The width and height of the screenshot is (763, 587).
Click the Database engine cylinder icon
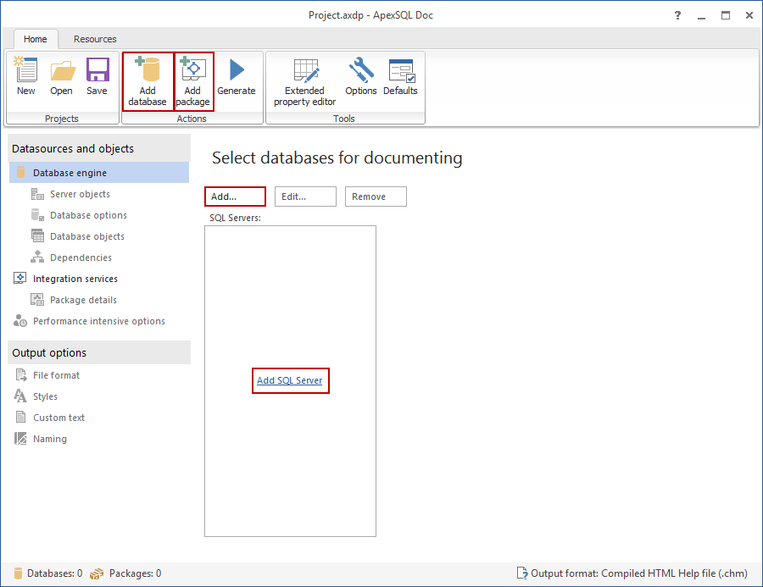[x=20, y=172]
